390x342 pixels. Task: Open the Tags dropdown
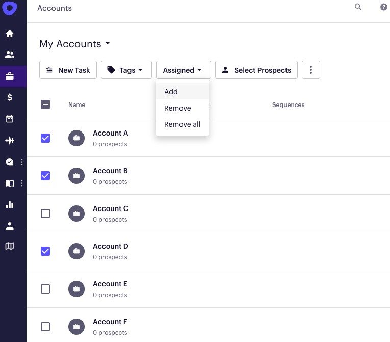(x=126, y=70)
